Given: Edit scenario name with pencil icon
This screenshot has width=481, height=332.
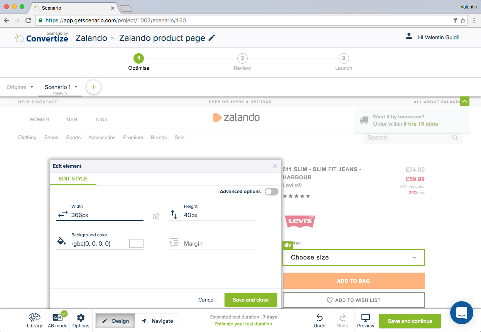Looking at the screenshot, I should click(x=212, y=38).
